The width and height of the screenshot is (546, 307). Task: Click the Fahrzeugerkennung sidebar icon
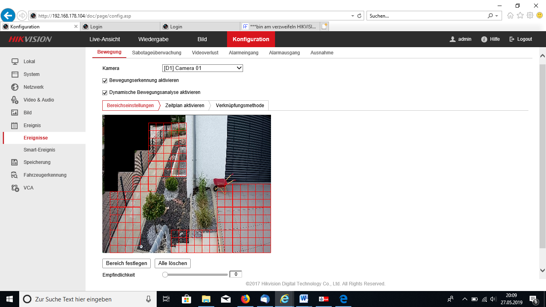click(x=15, y=175)
